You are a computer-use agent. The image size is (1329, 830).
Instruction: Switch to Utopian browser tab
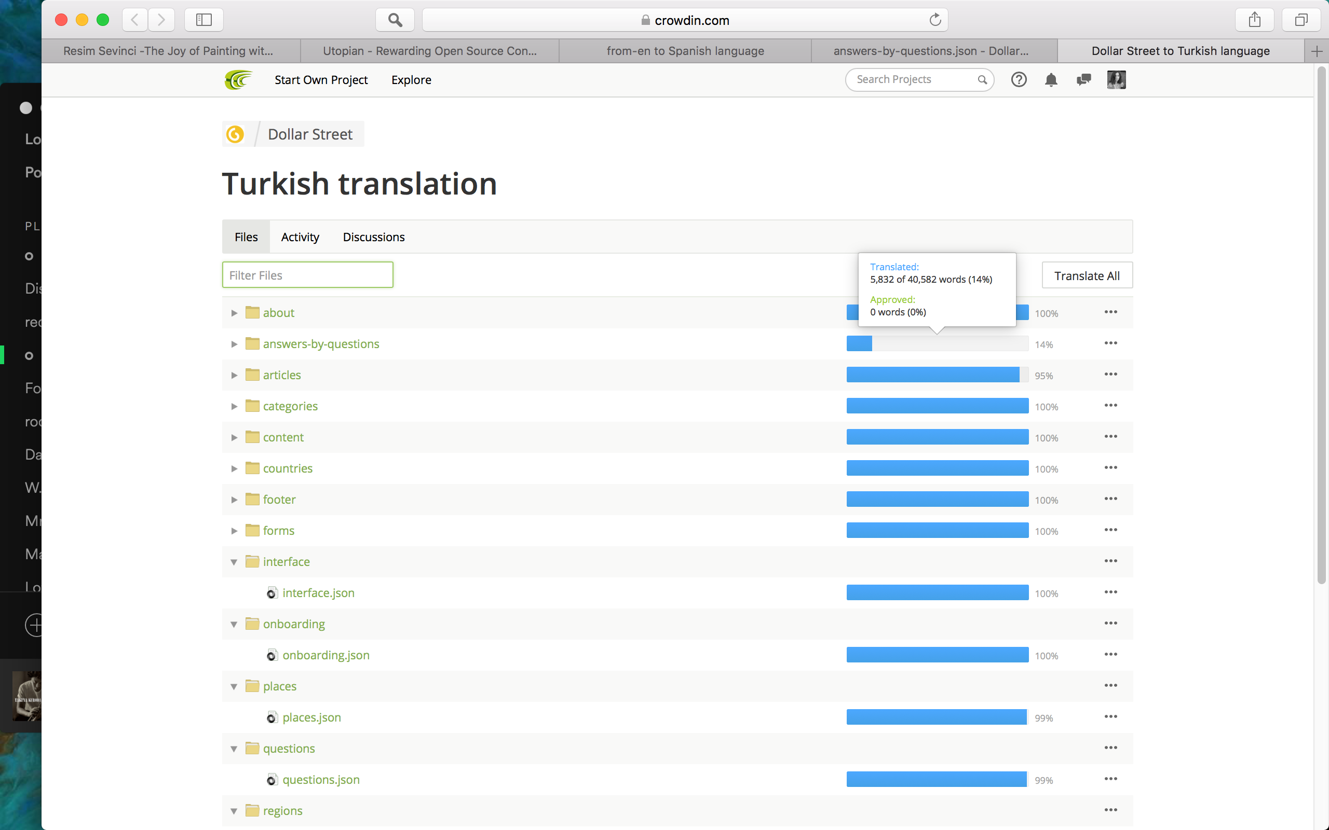429,51
